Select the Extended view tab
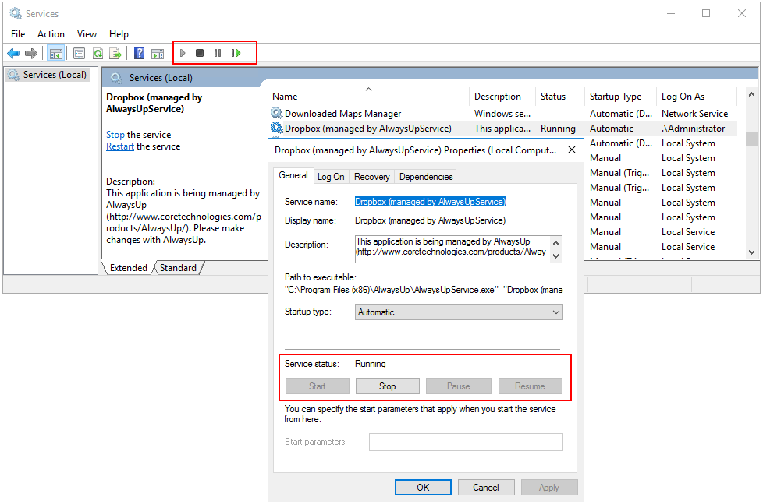The height and width of the screenshot is (504, 763). [129, 268]
